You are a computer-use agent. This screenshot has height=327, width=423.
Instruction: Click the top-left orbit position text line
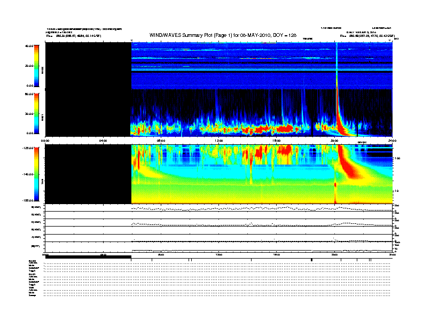point(74,36)
